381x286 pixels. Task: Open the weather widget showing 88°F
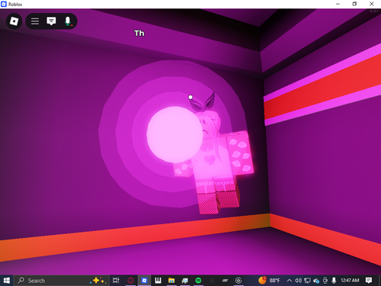[x=269, y=281]
